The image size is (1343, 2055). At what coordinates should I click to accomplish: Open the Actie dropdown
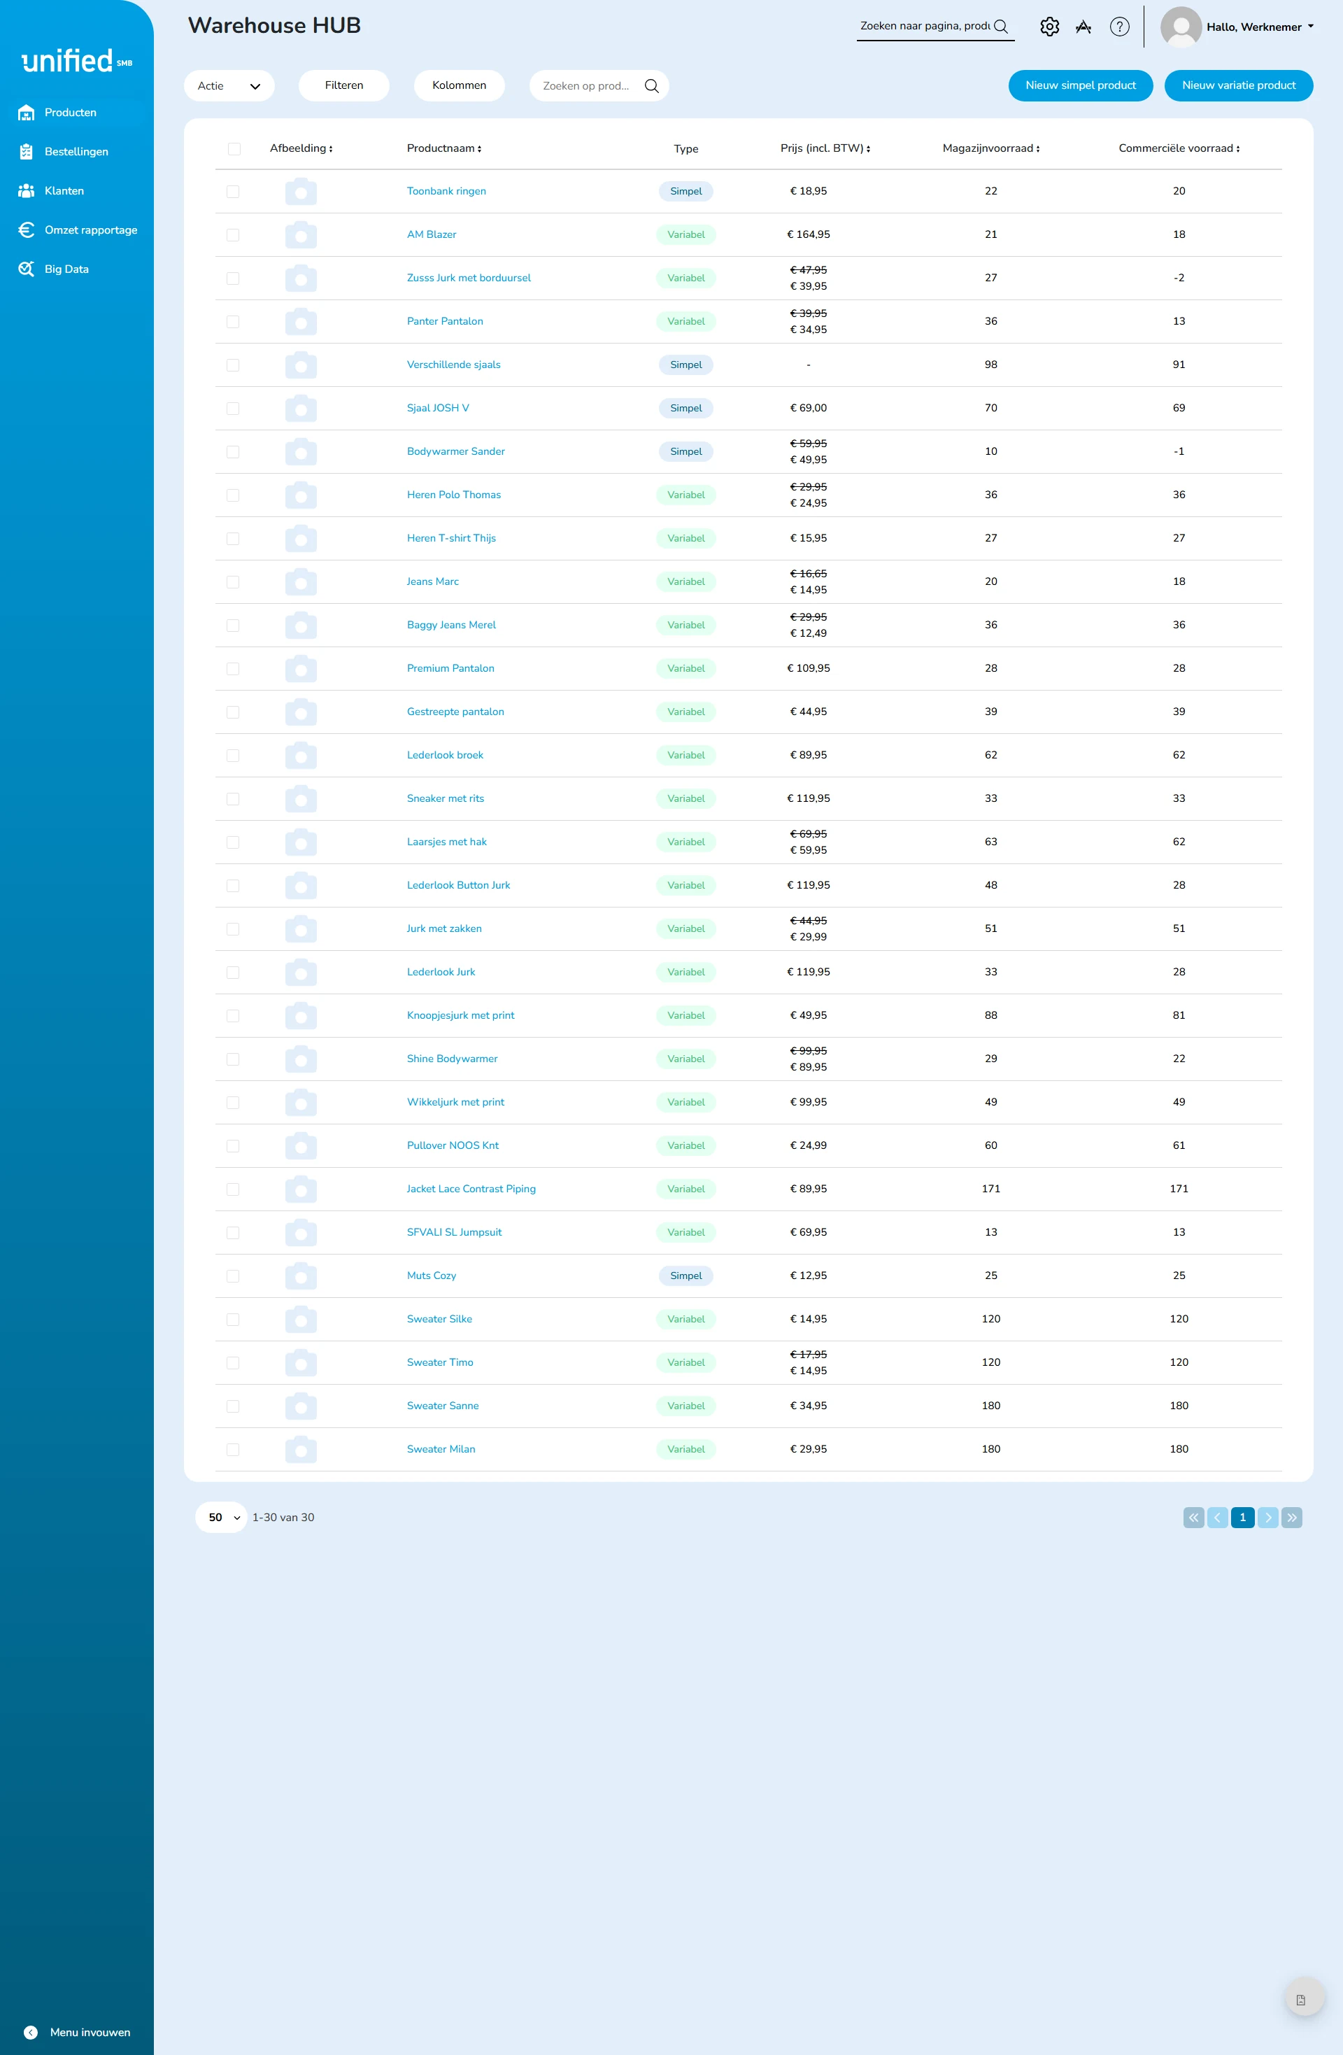click(229, 85)
